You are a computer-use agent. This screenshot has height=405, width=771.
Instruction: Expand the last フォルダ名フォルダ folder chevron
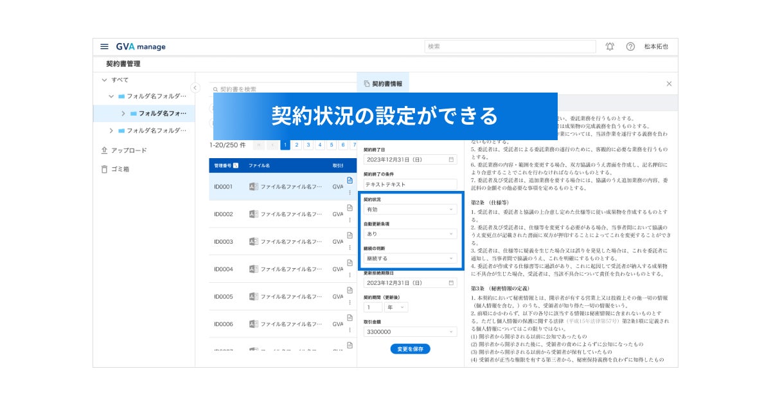(111, 130)
